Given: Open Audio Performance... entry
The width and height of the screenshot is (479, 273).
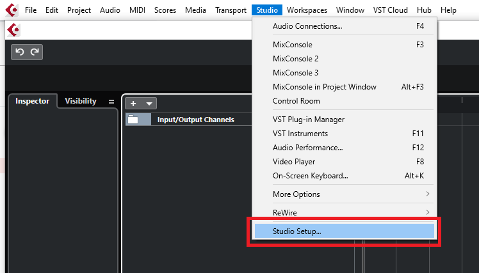Looking at the screenshot, I should 345,148.
